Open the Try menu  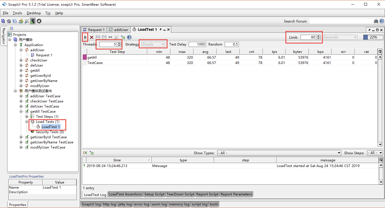tap(48, 13)
